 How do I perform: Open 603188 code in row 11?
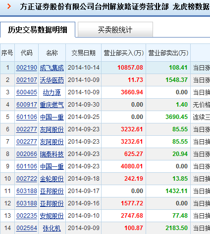point(27,191)
